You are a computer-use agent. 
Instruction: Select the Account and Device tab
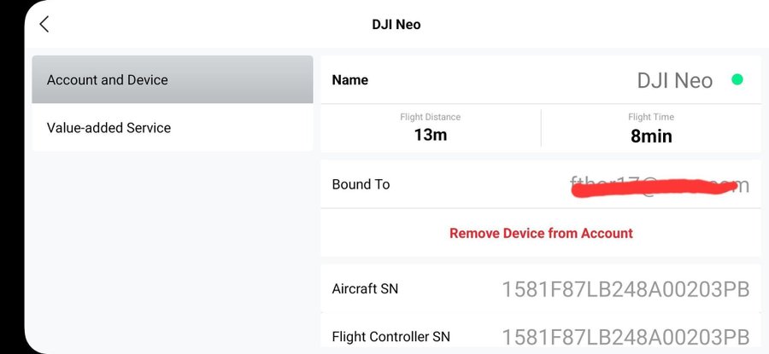coord(173,80)
